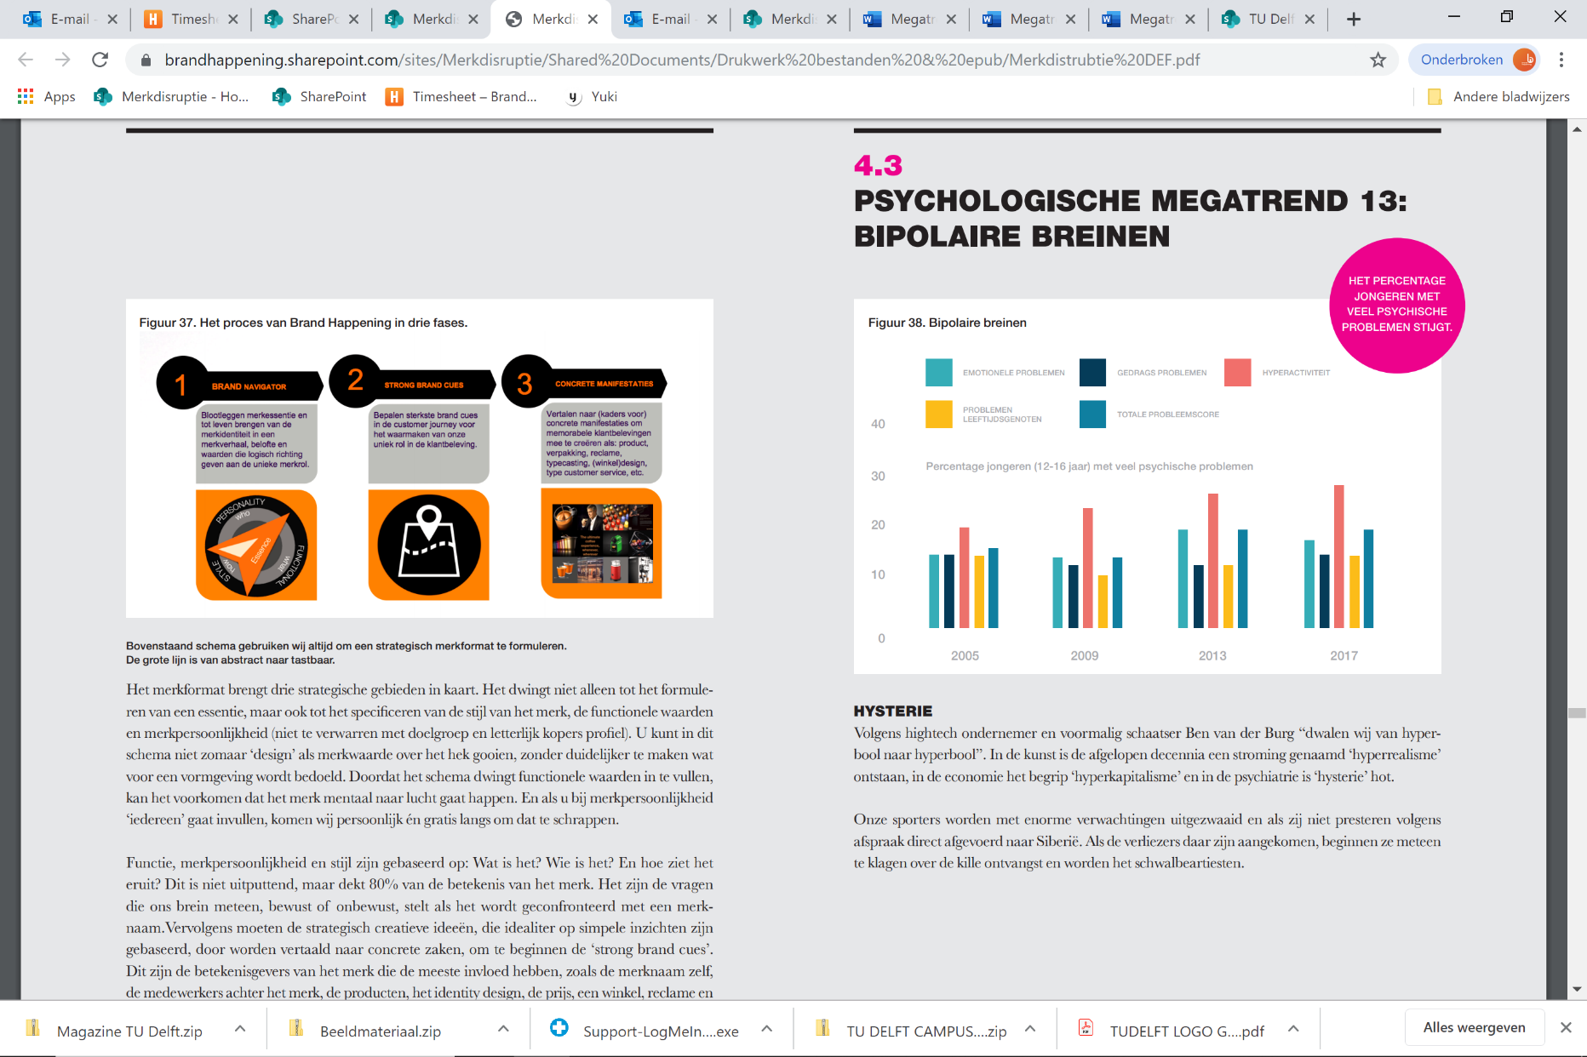This screenshot has width=1587, height=1057.
Task: Switch to the TU Delft tab
Action: tap(1269, 19)
